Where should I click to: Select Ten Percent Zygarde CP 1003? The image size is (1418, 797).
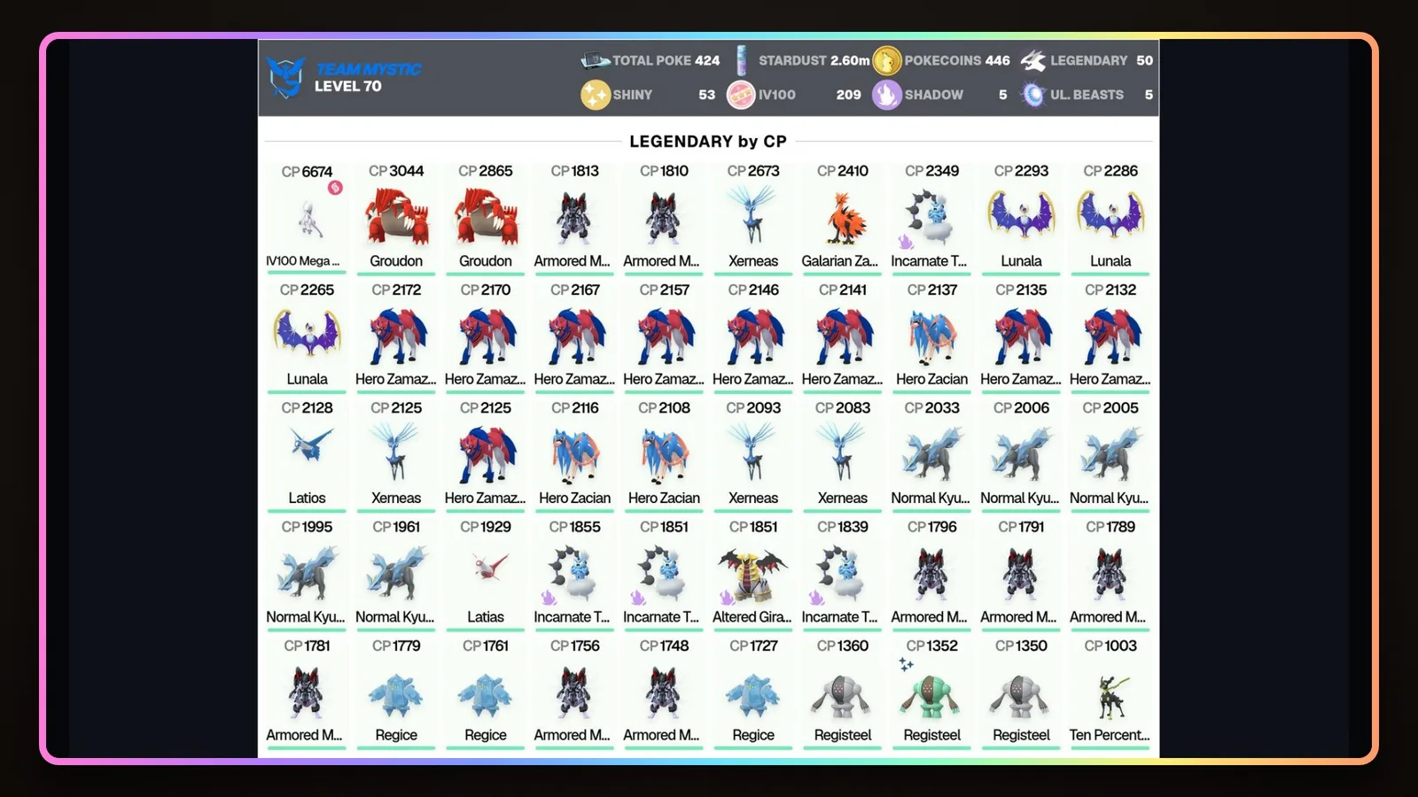pos(1110,693)
